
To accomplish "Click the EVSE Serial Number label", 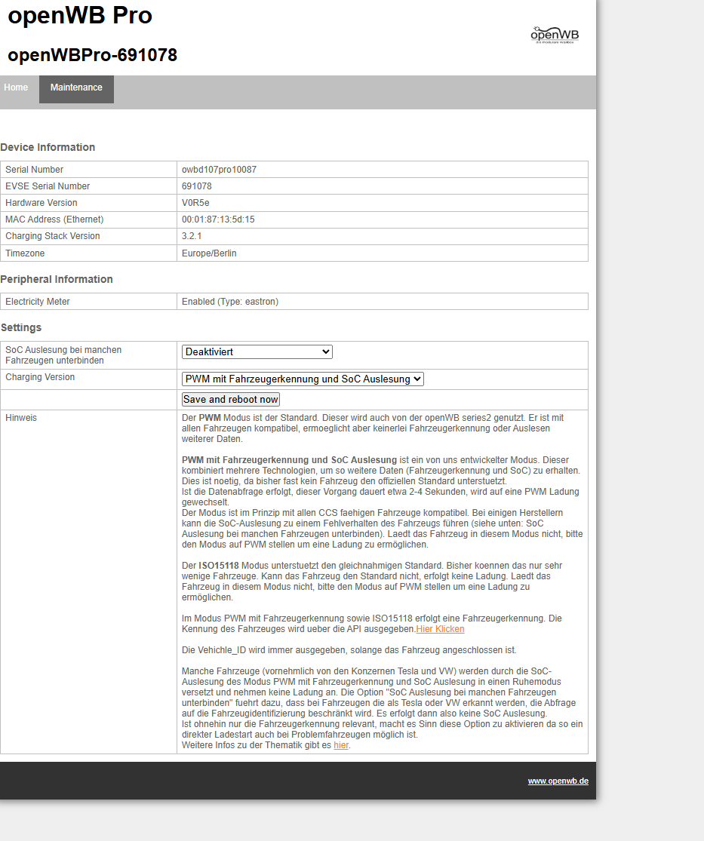I will tap(48, 186).
